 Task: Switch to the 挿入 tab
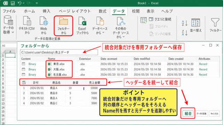pos(46,11)
